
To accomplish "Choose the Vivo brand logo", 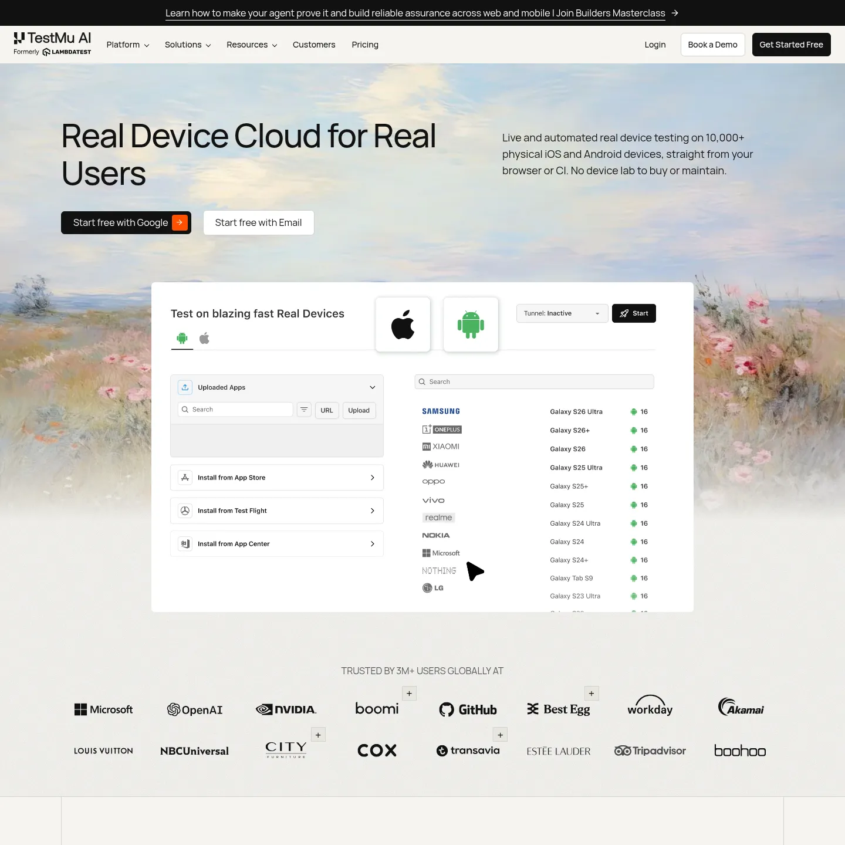I will [x=434, y=501].
